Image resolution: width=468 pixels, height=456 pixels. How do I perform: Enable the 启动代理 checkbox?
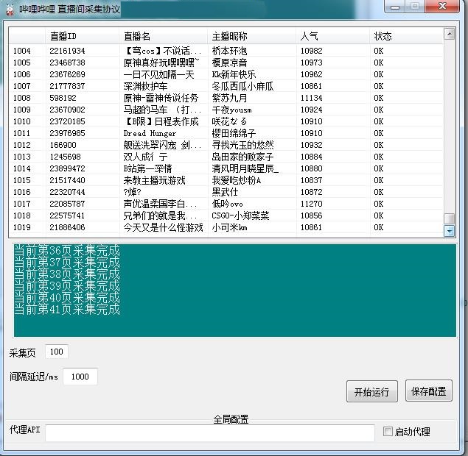388,432
